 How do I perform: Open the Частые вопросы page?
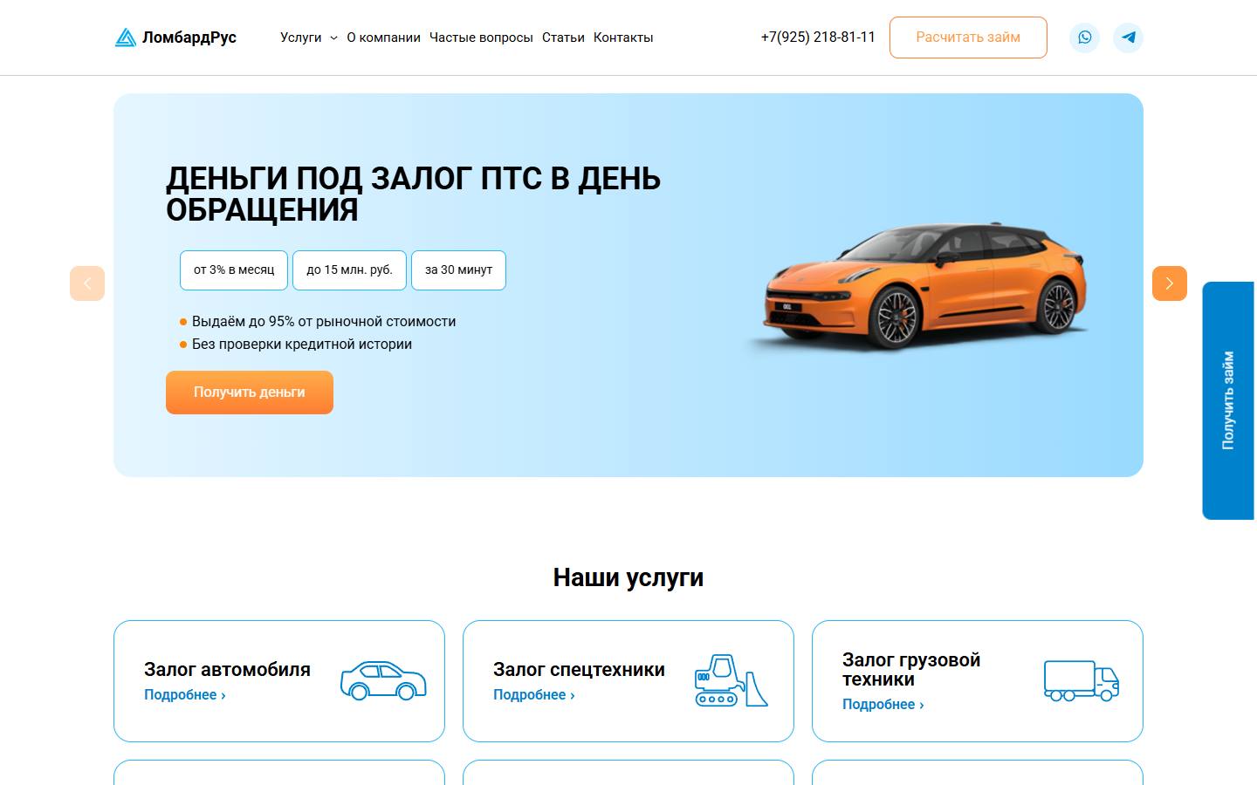[x=481, y=38]
